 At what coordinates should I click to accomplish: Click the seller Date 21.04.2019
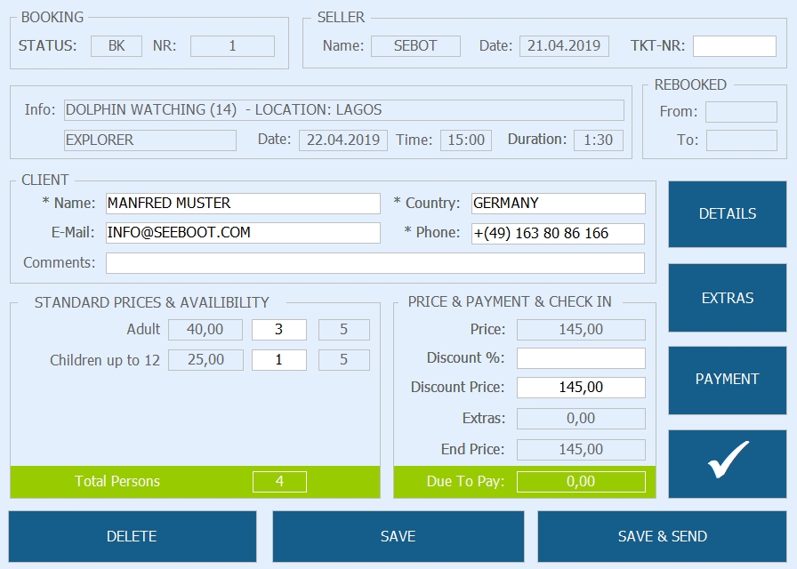tap(564, 46)
